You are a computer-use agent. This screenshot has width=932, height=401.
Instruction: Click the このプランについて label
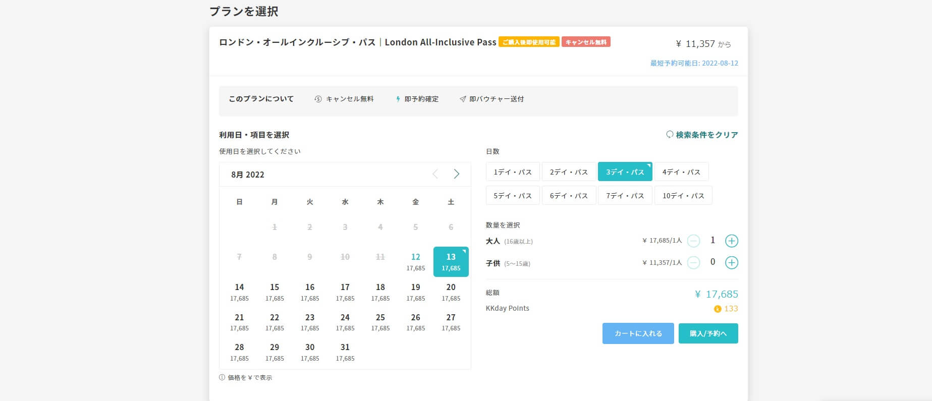261,99
